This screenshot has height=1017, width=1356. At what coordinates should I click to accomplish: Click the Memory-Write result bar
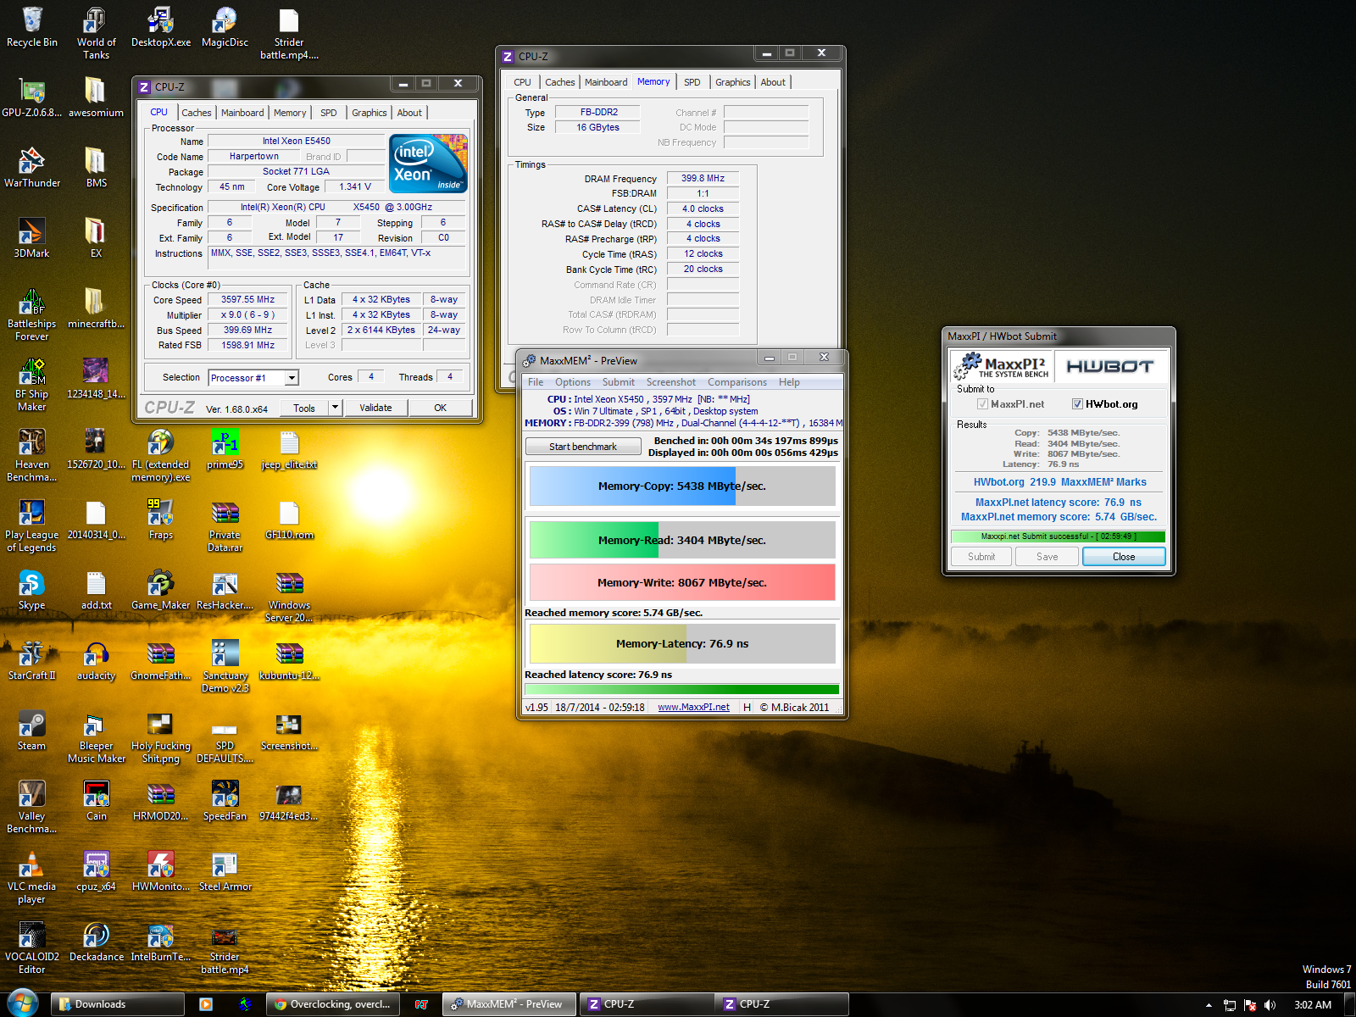[682, 583]
